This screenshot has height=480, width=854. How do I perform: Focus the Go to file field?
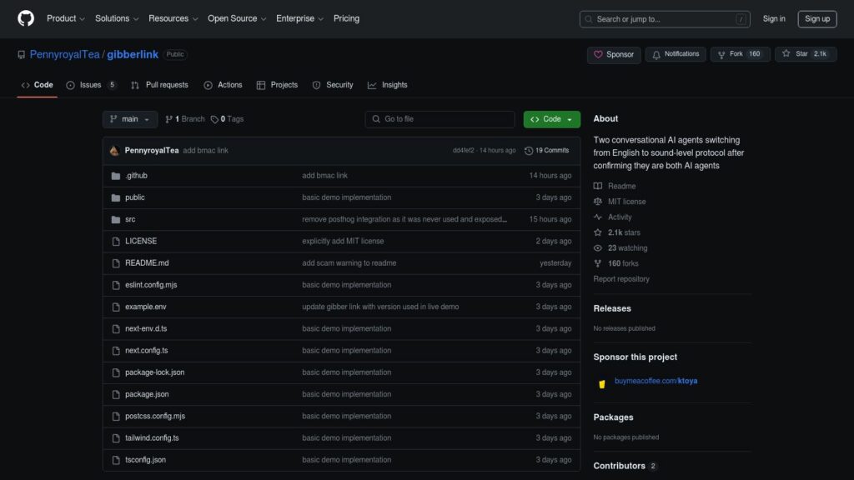pyautogui.click(x=440, y=119)
